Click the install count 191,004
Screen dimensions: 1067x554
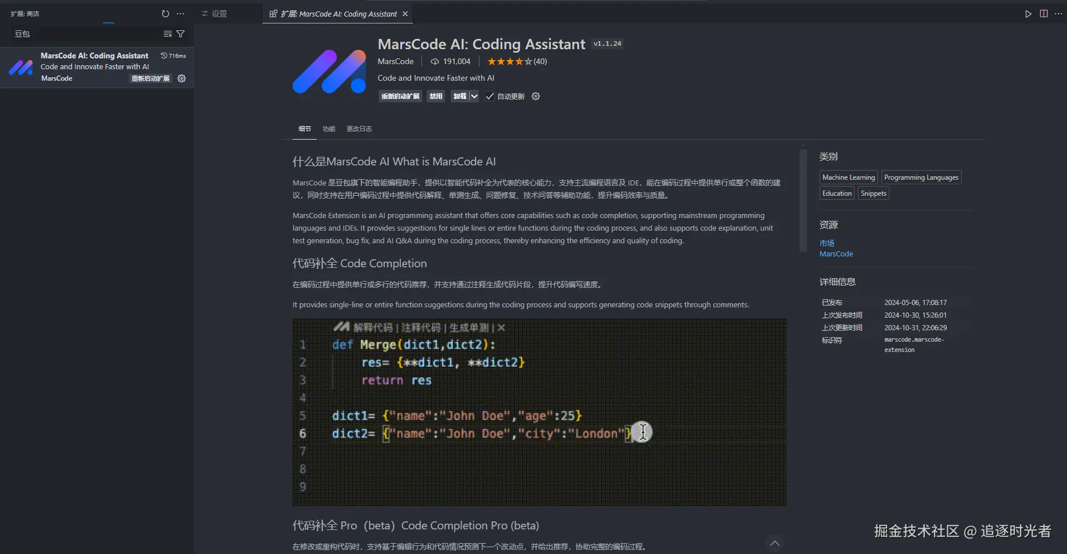[x=451, y=61]
